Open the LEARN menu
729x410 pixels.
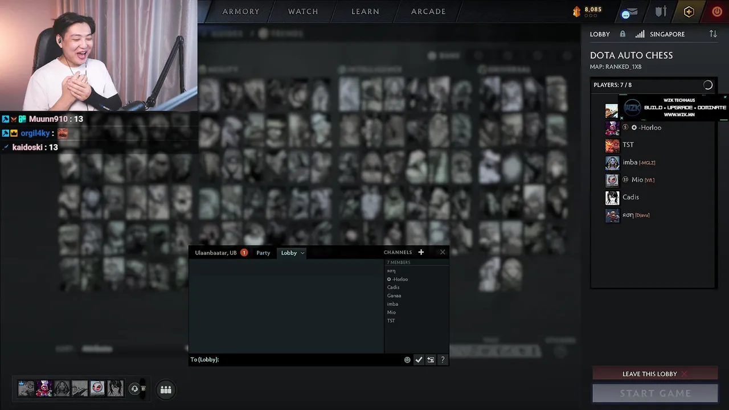pyautogui.click(x=365, y=11)
